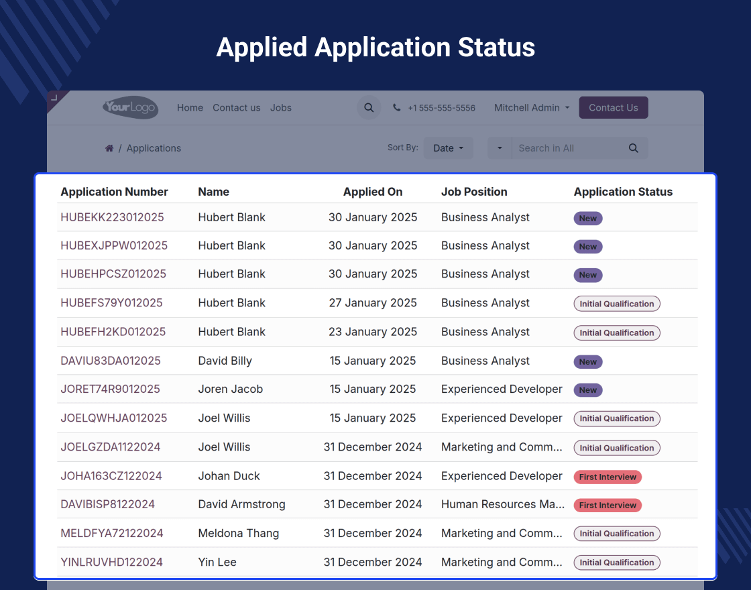
Task: Expand the search filter caret dropdown
Action: click(x=500, y=148)
